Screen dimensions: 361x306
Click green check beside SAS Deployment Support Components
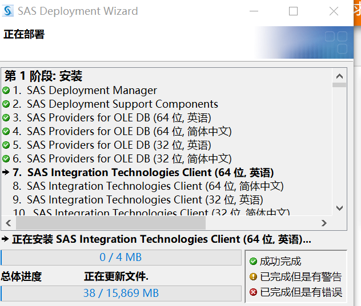point(6,104)
